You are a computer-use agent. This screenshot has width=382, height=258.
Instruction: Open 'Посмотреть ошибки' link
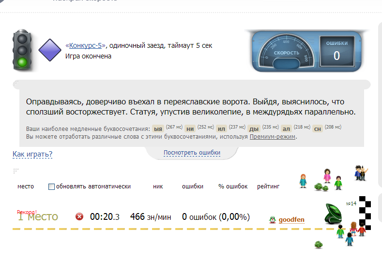(192, 153)
